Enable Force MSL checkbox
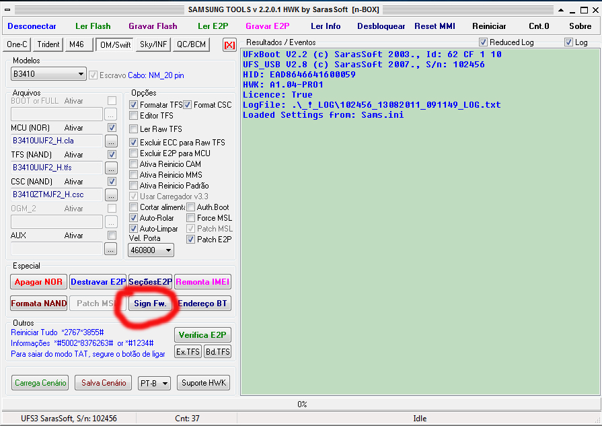Image resolution: width=602 pixels, height=426 pixels. (x=191, y=218)
